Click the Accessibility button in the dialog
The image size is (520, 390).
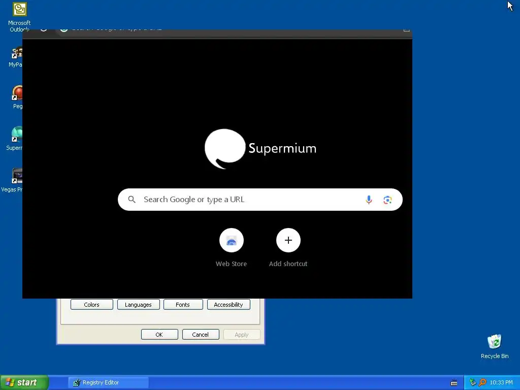click(229, 305)
